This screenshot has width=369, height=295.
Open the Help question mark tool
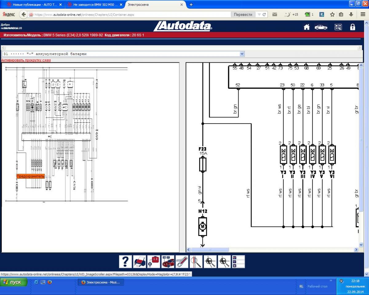tap(125, 262)
